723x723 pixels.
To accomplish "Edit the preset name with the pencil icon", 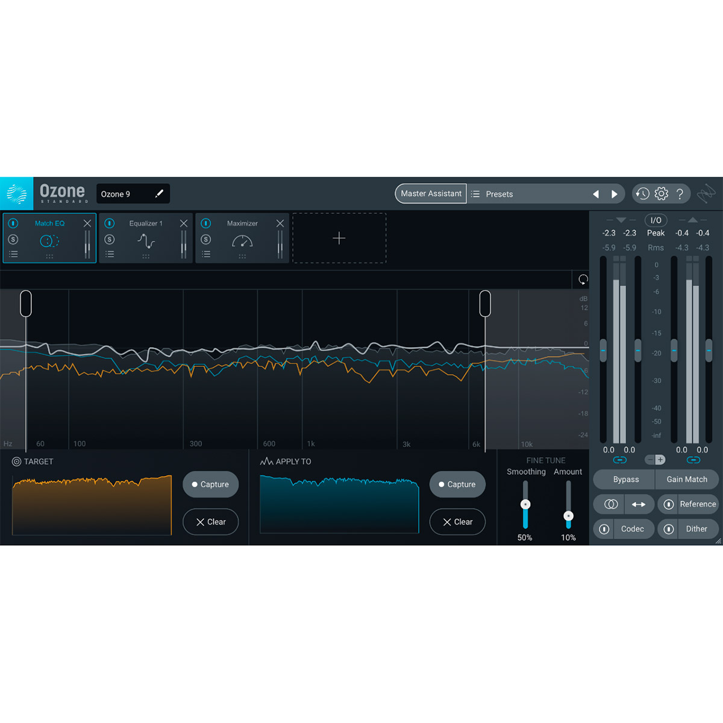I will pyautogui.click(x=159, y=193).
